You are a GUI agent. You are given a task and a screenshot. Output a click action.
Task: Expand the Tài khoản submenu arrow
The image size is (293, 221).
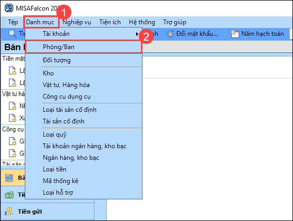pos(137,34)
